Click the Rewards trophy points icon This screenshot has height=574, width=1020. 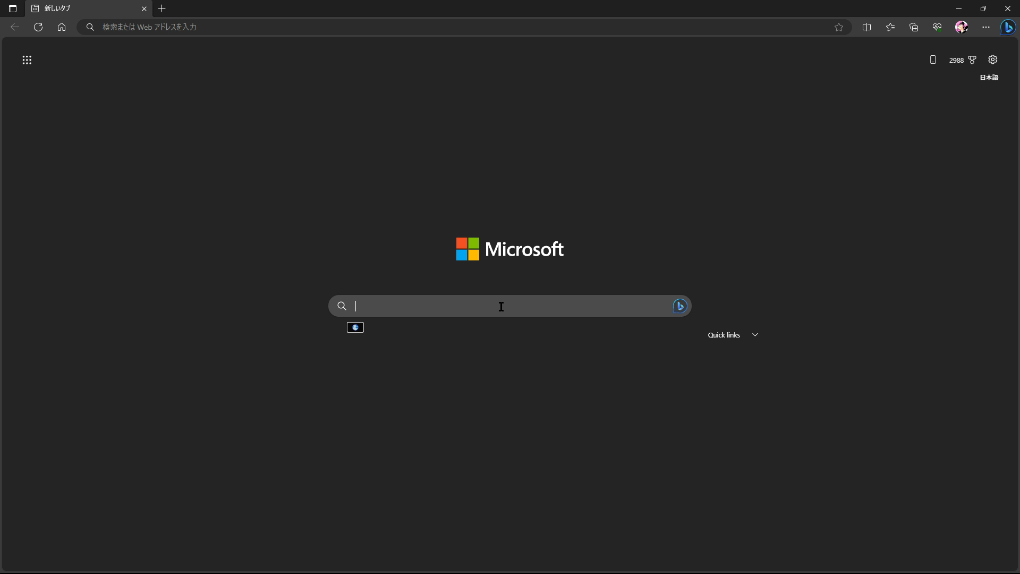coord(972,60)
